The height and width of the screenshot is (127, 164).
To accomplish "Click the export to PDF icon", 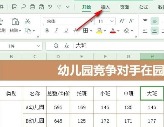I will [x=24, y=7].
